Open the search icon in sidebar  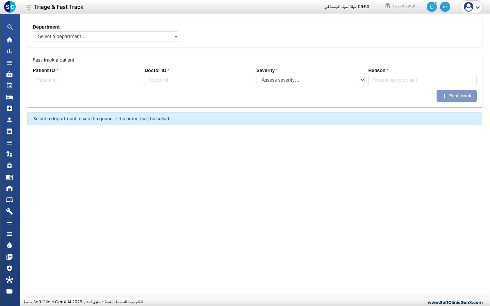[x=10, y=27]
